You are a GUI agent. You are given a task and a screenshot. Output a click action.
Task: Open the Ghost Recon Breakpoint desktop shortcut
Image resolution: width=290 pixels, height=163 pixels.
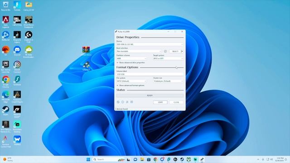[x=29, y=22]
